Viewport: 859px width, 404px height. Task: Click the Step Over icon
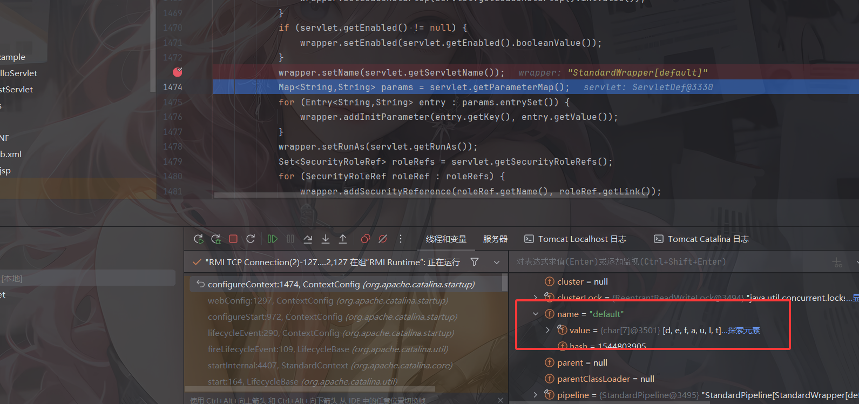coord(308,239)
